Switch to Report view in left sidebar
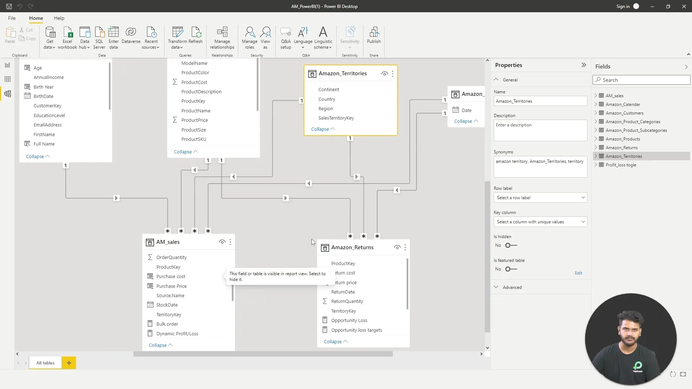 pos(8,65)
